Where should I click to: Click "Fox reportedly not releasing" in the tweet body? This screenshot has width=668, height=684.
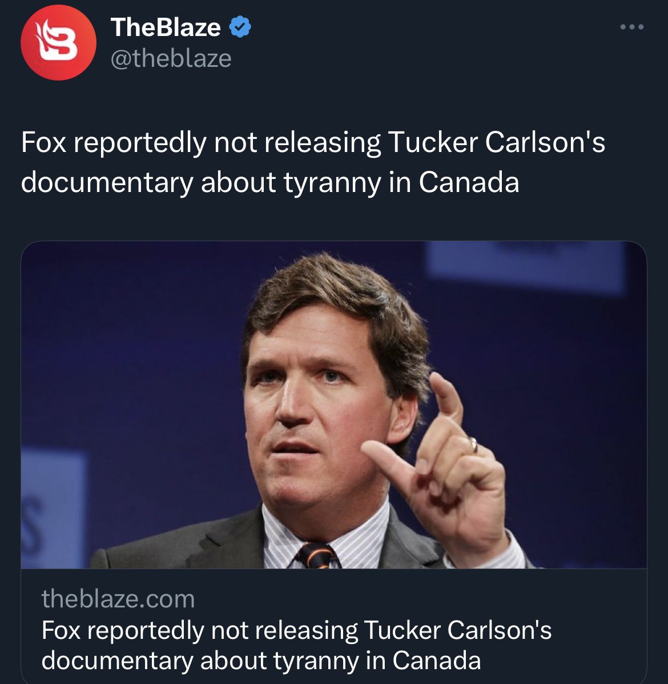[x=201, y=143]
